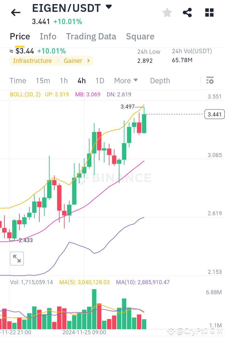Open markets grid via the squares icon
Viewport: 225px width, 338px height.
click(x=209, y=13)
